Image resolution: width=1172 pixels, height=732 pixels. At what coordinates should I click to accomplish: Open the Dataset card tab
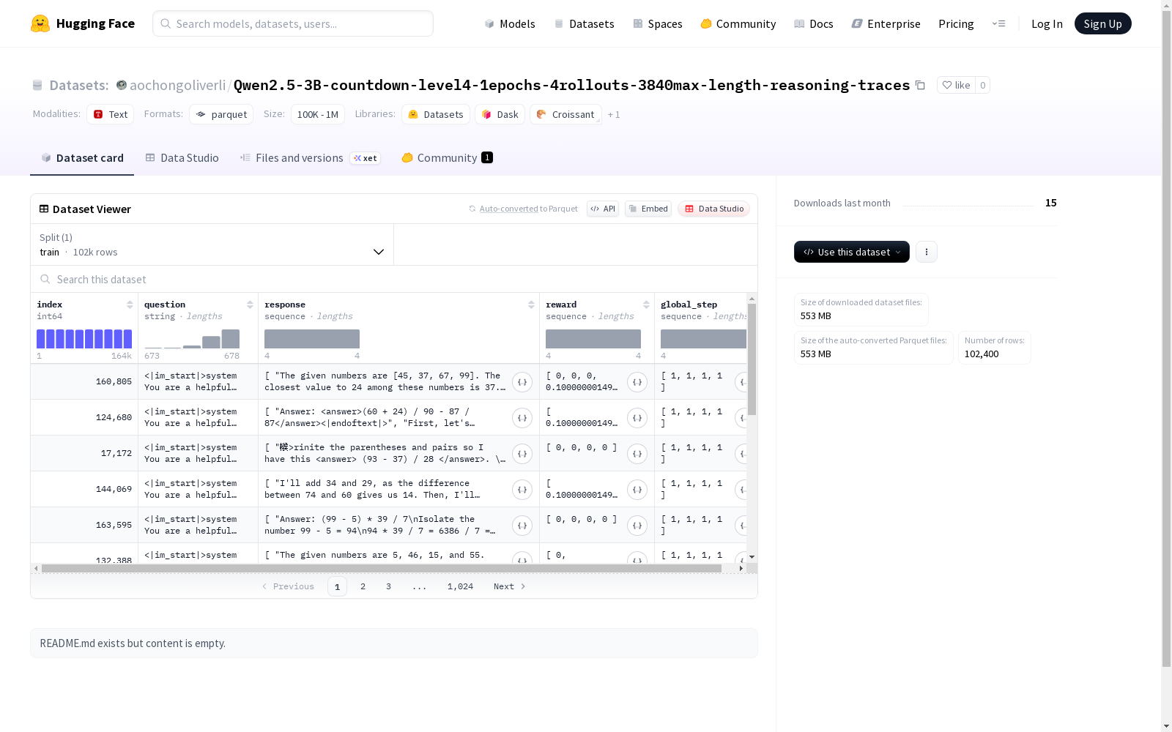click(x=82, y=158)
